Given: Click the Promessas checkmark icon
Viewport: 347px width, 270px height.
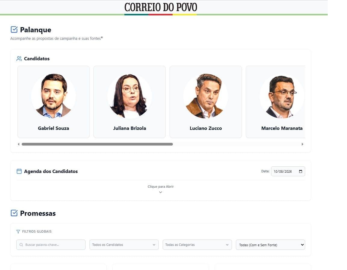Looking at the screenshot, I should [x=14, y=213].
